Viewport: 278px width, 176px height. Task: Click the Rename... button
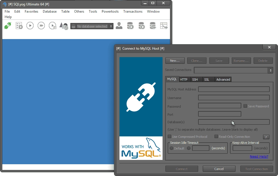click(241, 61)
